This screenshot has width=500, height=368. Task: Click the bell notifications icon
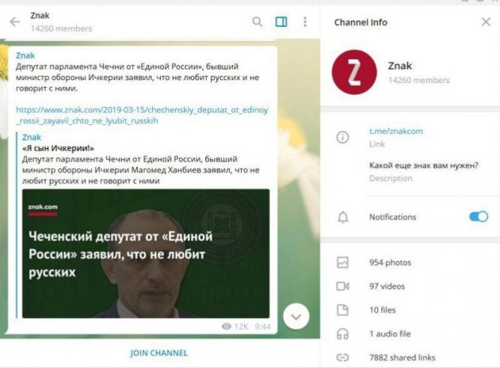(343, 218)
